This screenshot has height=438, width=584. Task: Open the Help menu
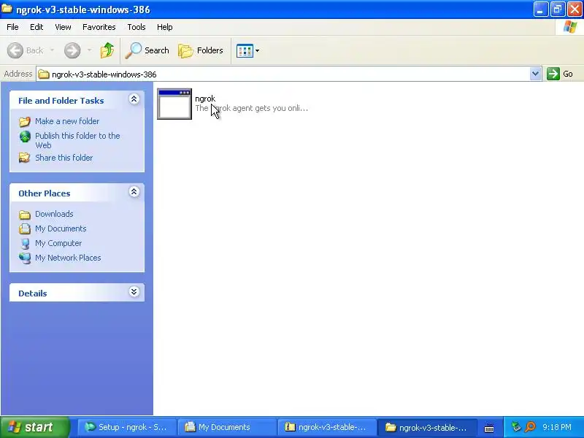pyautogui.click(x=165, y=27)
